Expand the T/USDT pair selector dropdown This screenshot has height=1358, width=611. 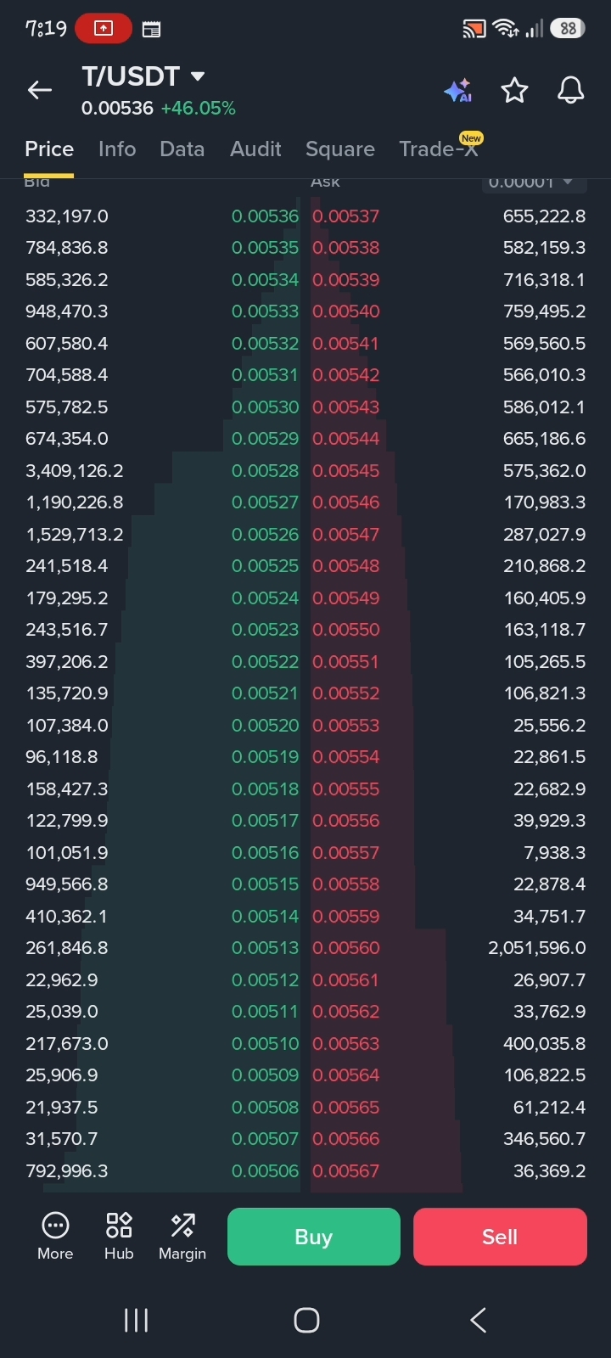coord(198,76)
